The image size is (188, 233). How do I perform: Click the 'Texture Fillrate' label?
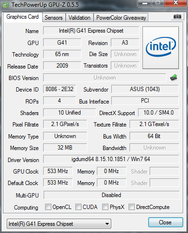110,125
